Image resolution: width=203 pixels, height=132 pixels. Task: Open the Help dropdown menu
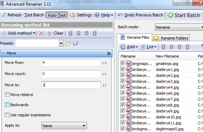coord(104,15)
